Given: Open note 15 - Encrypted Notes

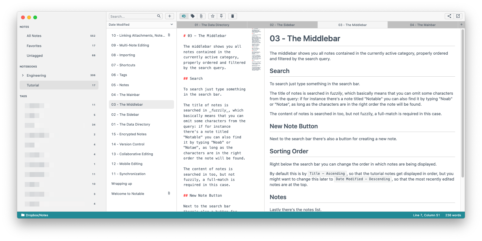Looking at the screenshot, I should pyautogui.click(x=141, y=134).
